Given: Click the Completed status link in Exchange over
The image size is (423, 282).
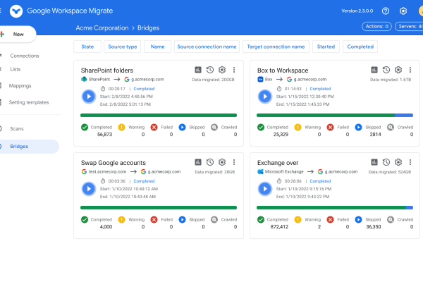Looking at the screenshot, I should (x=320, y=181).
